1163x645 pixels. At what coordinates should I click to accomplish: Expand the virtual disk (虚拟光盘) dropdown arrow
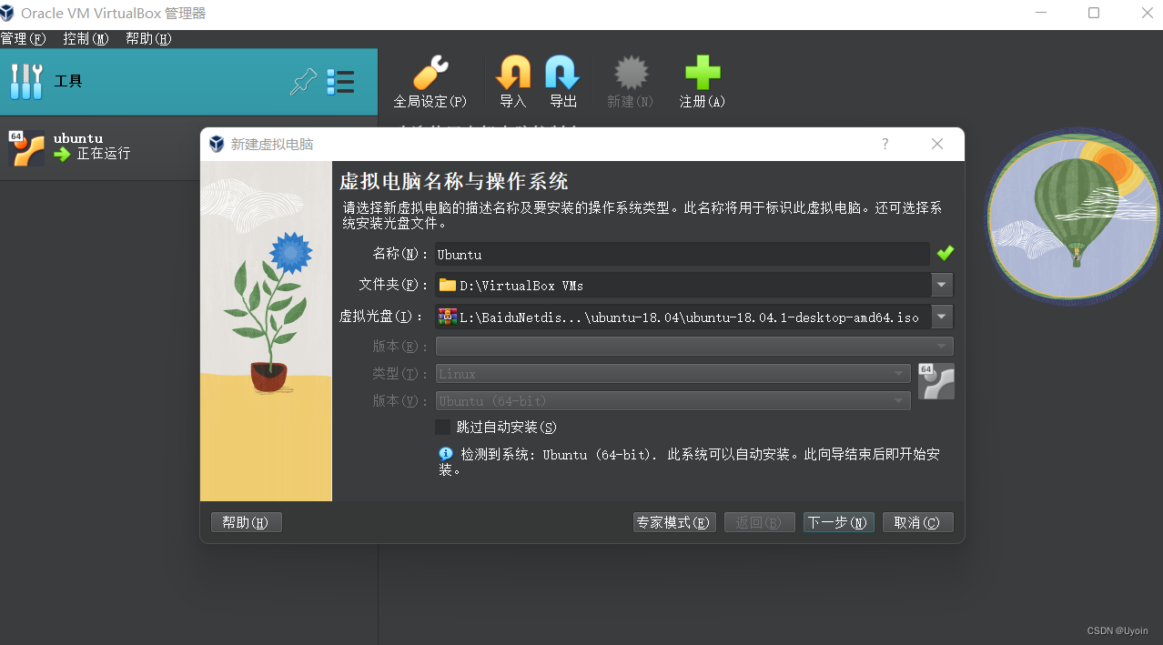(x=942, y=317)
